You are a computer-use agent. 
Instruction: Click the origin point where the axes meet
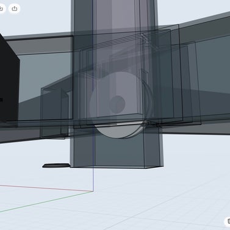[x=93, y=192]
